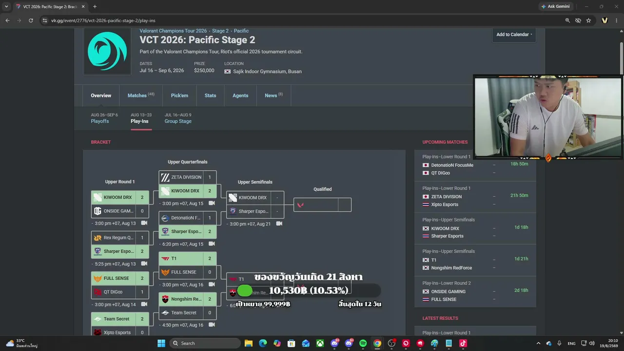Open the browser zoom magnifier icon
This screenshot has height=351, width=624.
pos(567,20)
